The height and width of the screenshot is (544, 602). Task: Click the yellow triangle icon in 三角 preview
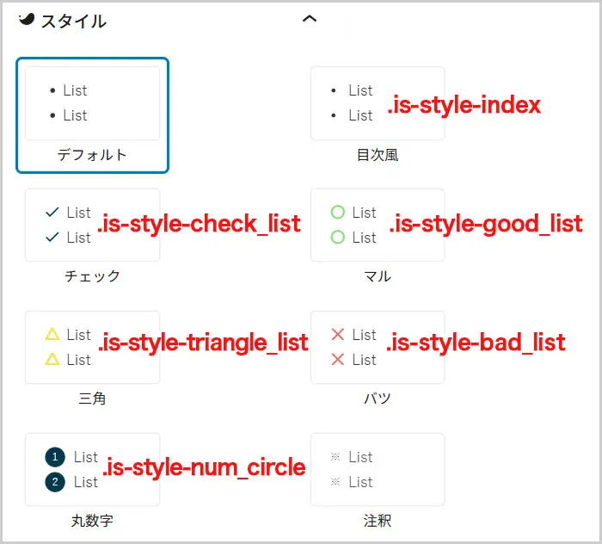pos(52,334)
